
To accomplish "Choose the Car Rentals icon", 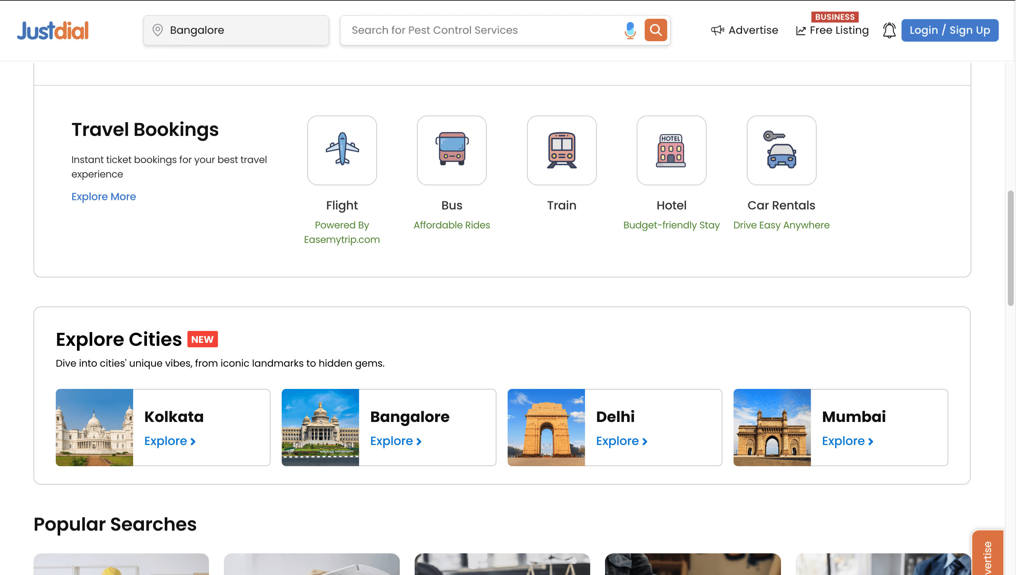I will (781, 150).
